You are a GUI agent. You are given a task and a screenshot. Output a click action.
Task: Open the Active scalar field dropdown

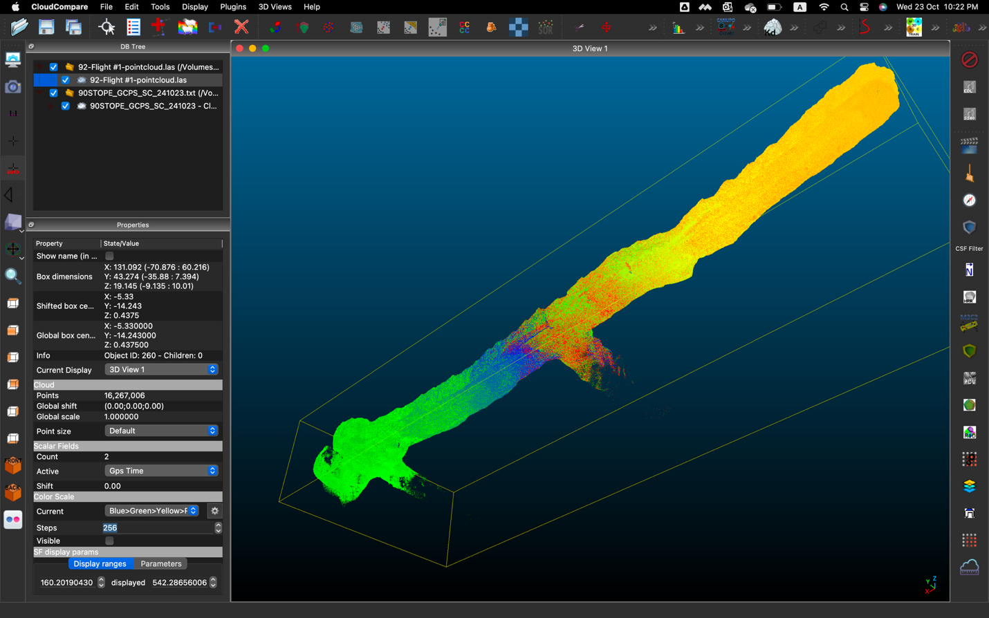click(x=161, y=471)
